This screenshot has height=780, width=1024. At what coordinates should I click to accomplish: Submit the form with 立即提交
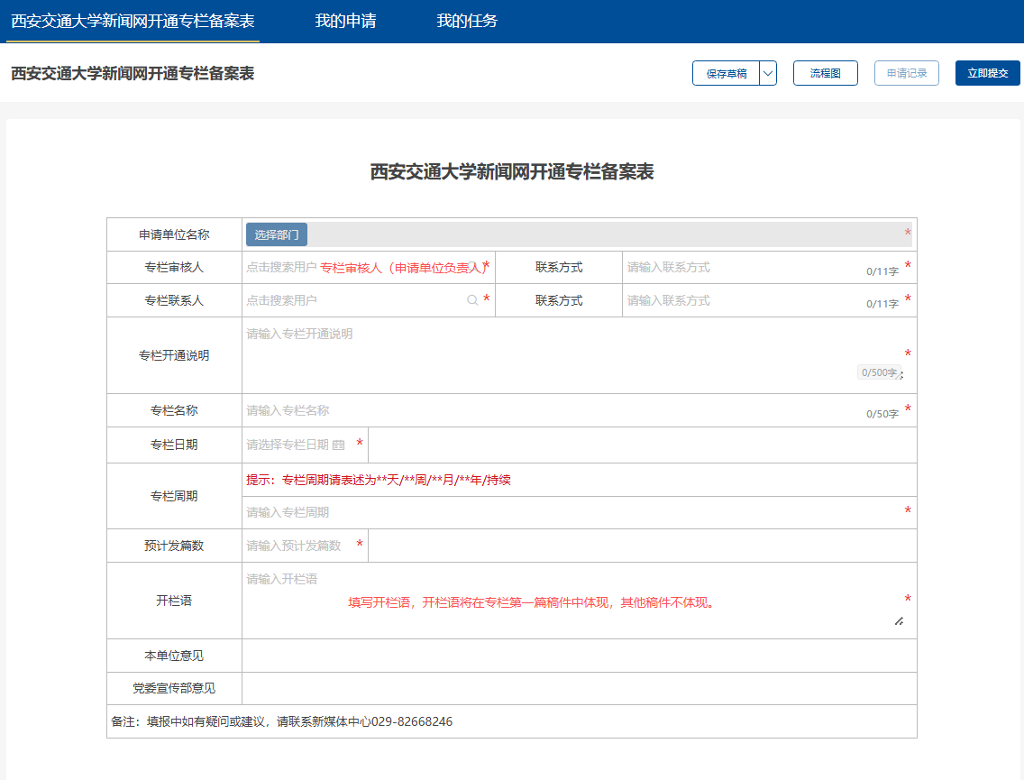click(x=987, y=74)
